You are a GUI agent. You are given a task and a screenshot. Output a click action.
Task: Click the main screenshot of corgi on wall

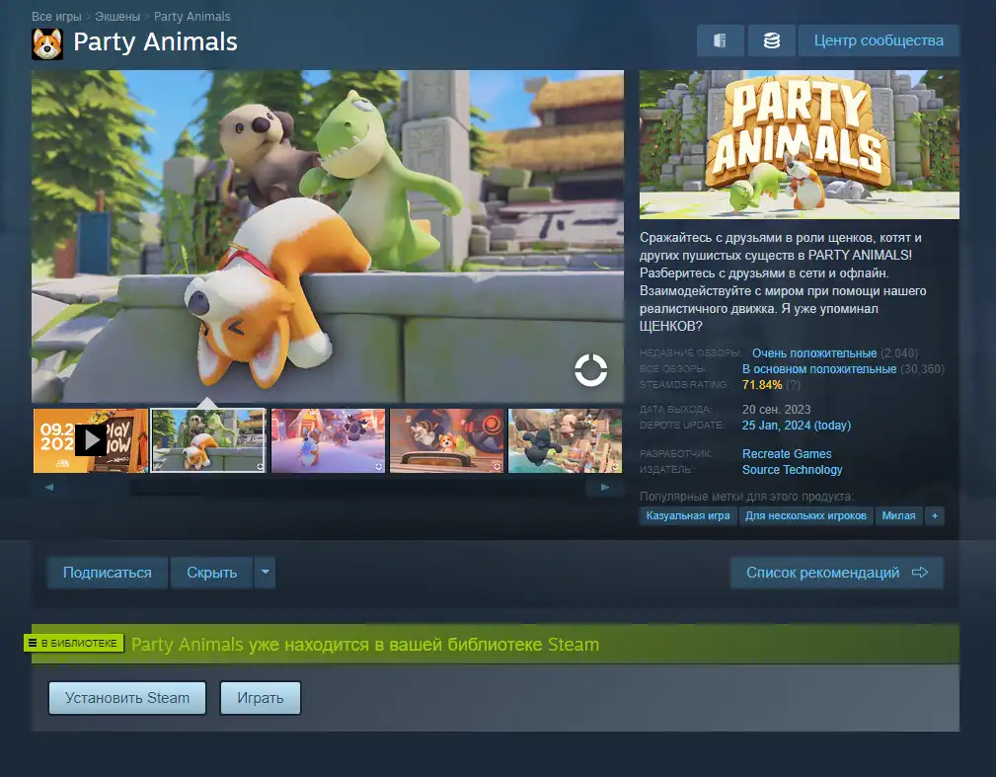click(327, 236)
